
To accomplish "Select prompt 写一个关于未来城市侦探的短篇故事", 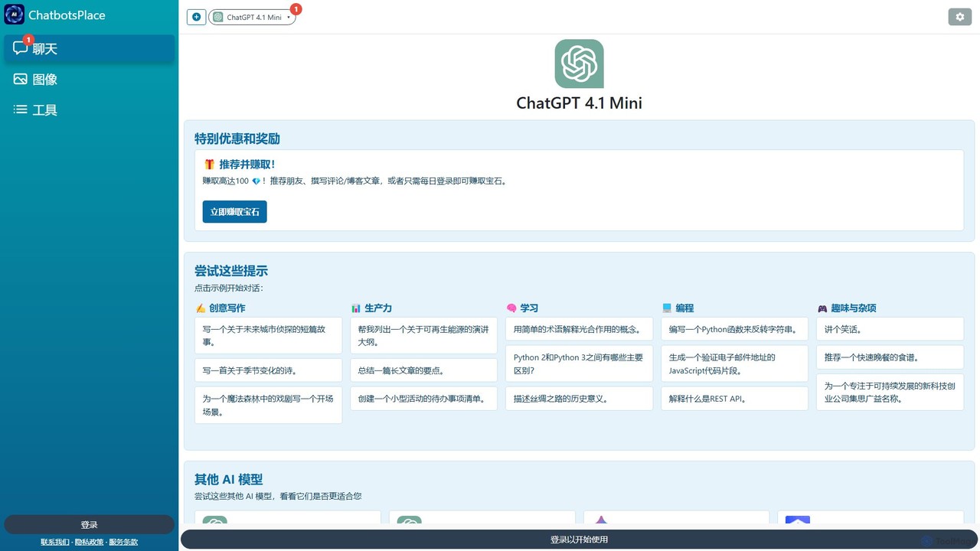I will [268, 336].
